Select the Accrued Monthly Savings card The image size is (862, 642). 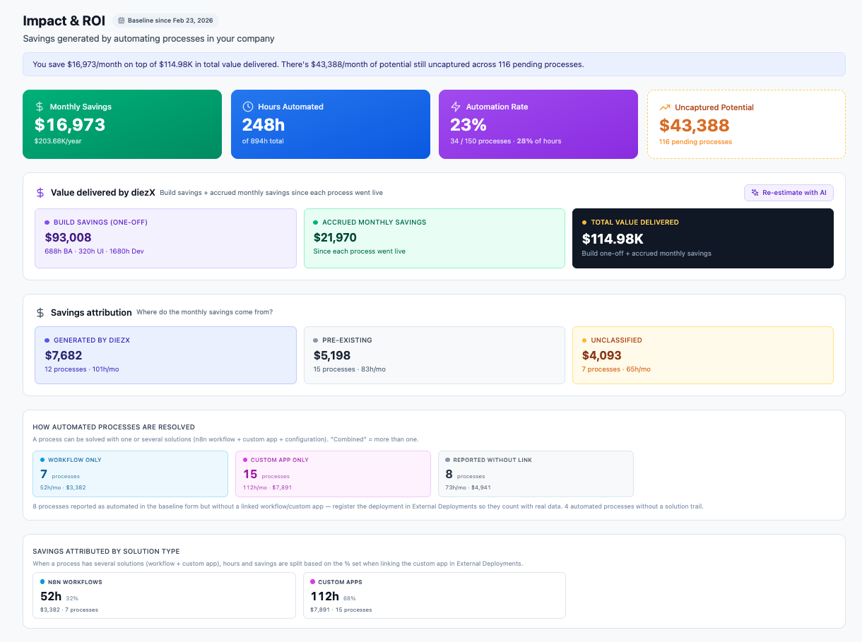point(435,238)
